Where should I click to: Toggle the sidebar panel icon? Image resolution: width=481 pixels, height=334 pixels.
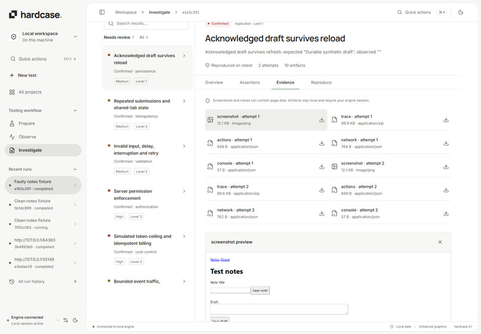click(102, 13)
